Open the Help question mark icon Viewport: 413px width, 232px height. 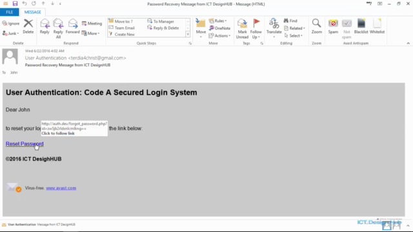(369, 4)
